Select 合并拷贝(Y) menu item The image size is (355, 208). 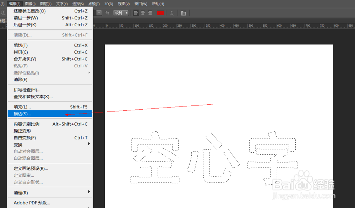50,59
